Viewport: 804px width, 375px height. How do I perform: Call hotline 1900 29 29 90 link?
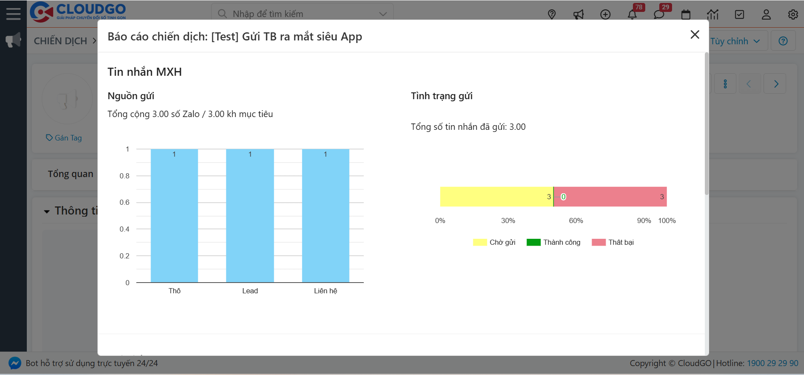pyautogui.click(x=773, y=363)
